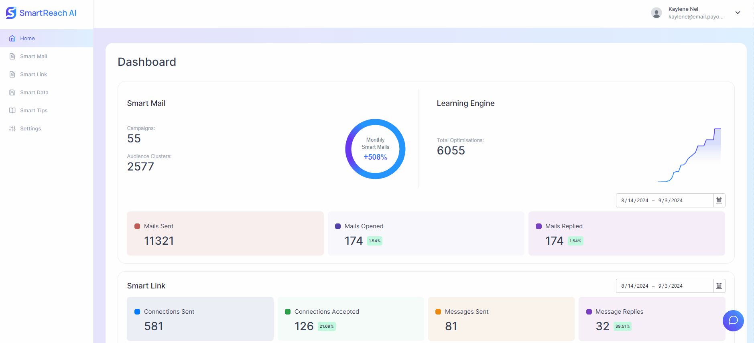The image size is (754, 343).
Task: Click the Connections Accepted 21.69% badge
Action: point(327,327)
